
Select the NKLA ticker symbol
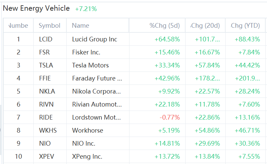(47, 92)
